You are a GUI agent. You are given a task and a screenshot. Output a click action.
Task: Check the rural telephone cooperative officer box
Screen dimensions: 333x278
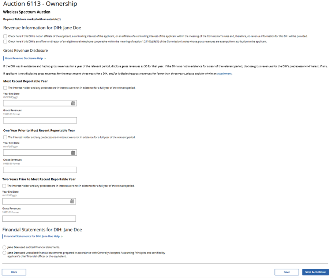(5, 42)
